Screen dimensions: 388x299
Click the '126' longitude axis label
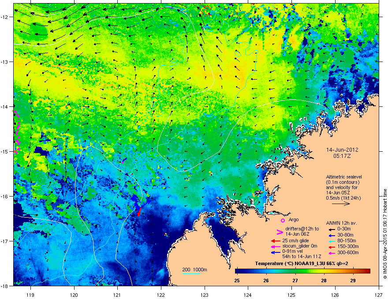pyautogui.click(x=335, y=295)
